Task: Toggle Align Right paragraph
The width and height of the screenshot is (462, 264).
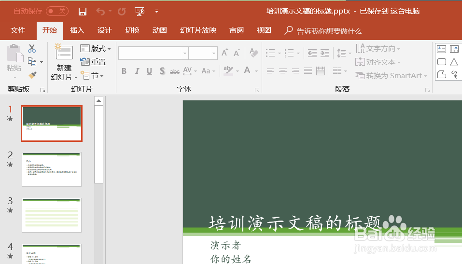Action: [x=295, y=71]
